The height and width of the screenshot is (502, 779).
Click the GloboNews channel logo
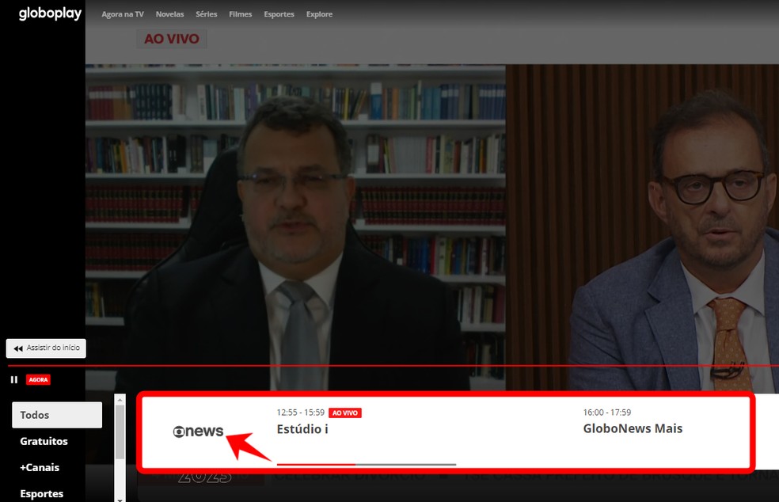(198, 432)
